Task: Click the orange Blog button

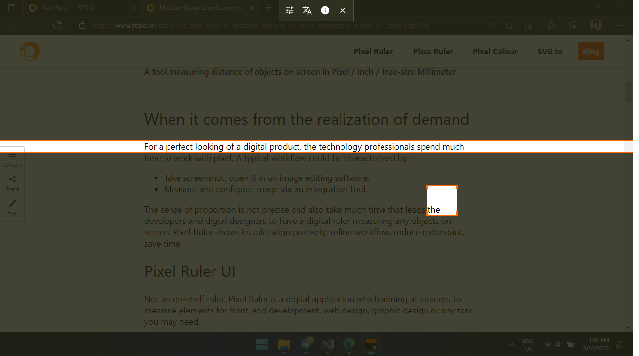Action: coord(591,51)
